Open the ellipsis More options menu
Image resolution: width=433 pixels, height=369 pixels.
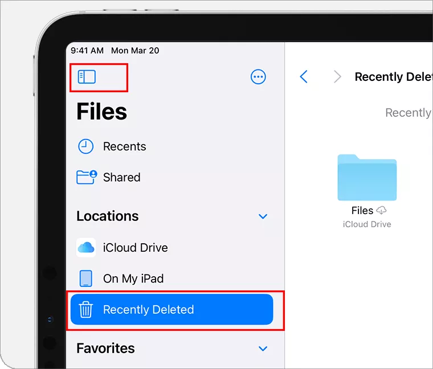(x=258, y=77)
